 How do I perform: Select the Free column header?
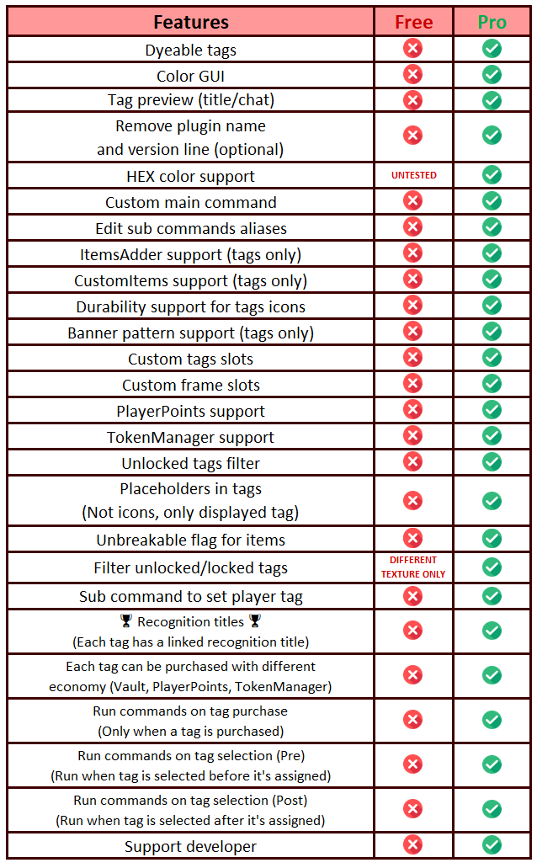(x=413, y=22)
